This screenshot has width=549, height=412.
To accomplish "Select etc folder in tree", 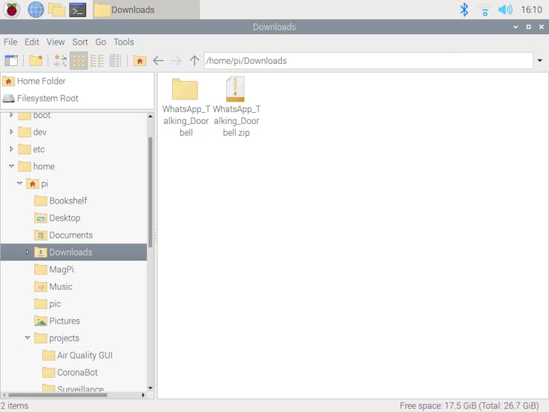I will 73,149.
